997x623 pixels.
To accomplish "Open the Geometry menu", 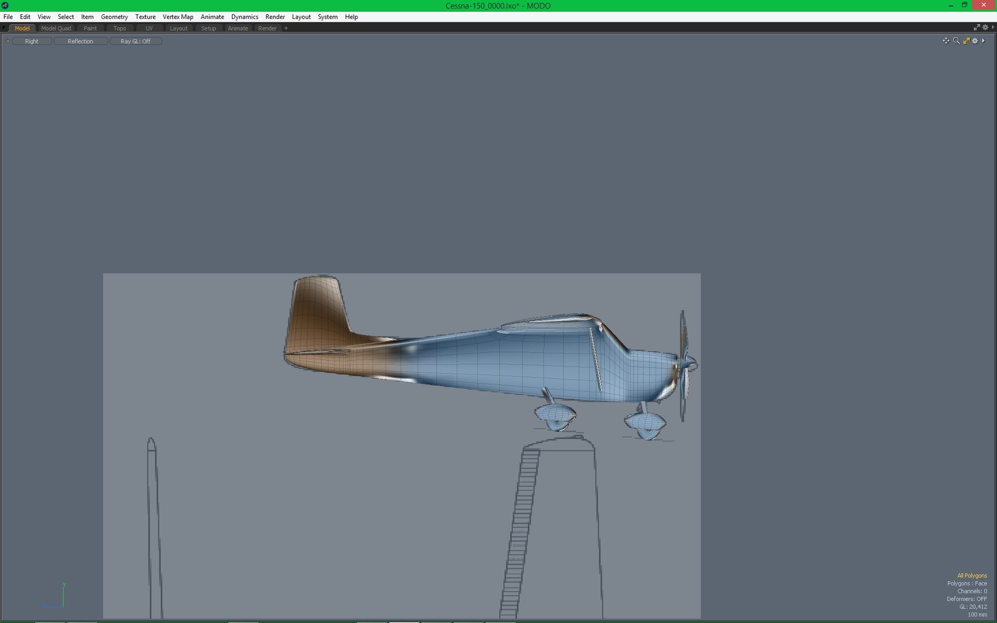I will (x=114, y=17).
